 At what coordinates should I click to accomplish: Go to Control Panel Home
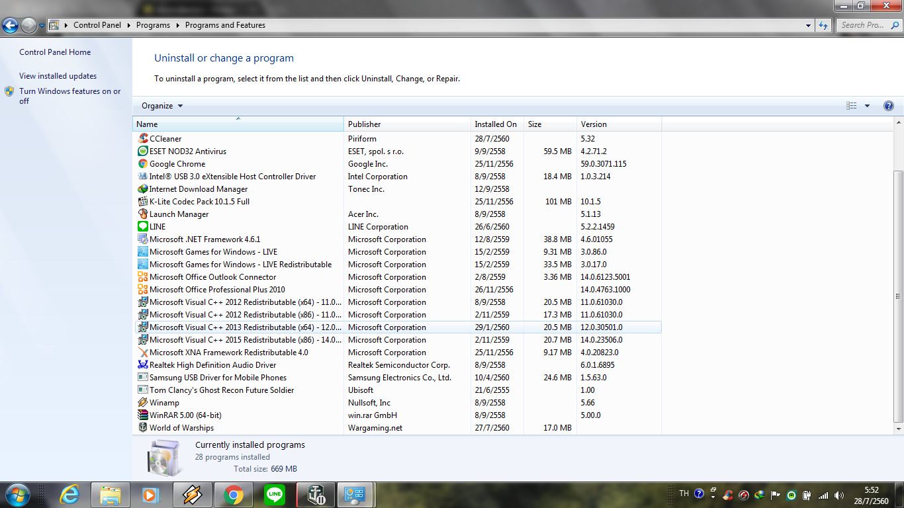[x=55, y=52]
